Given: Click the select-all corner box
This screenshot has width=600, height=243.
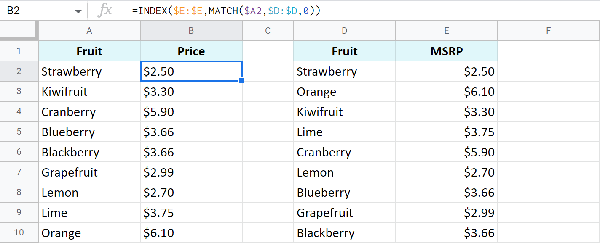Looking at the screenshot, I should click(19, 31).
